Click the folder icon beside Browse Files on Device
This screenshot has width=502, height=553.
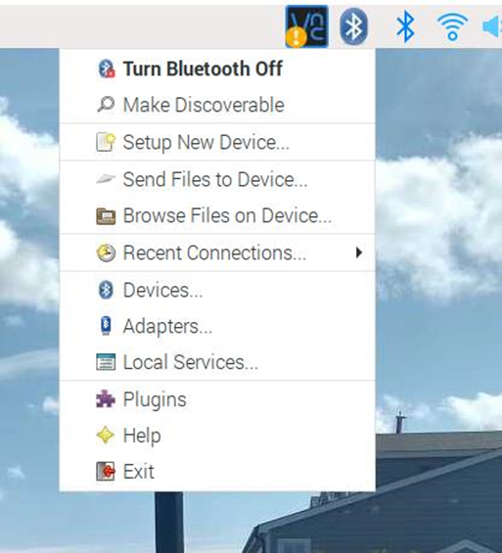(x=106, y=216)
